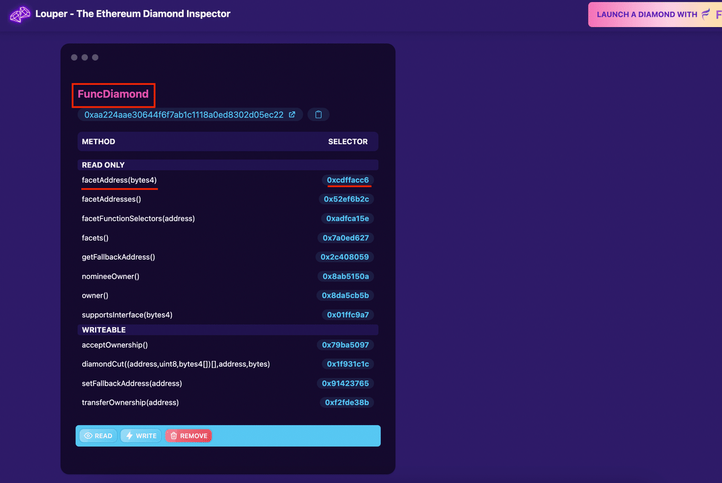Open the contract address in the explorer

pyautogui.click(x=292, y=114)
